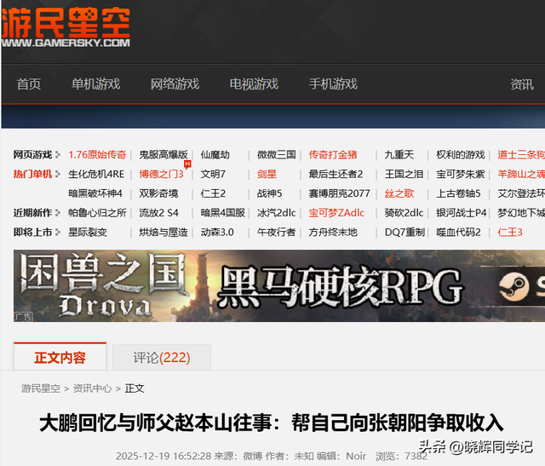Open the 1.76原始传奇 link
The width and height of the screenshot is (545, 466).
coord(97,155)
